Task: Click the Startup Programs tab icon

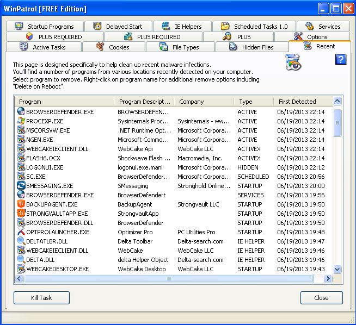Action: [x=19, y=26]
